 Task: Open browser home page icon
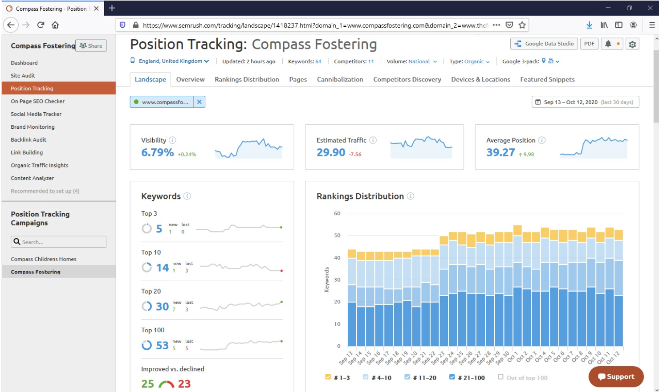(55, 25)
